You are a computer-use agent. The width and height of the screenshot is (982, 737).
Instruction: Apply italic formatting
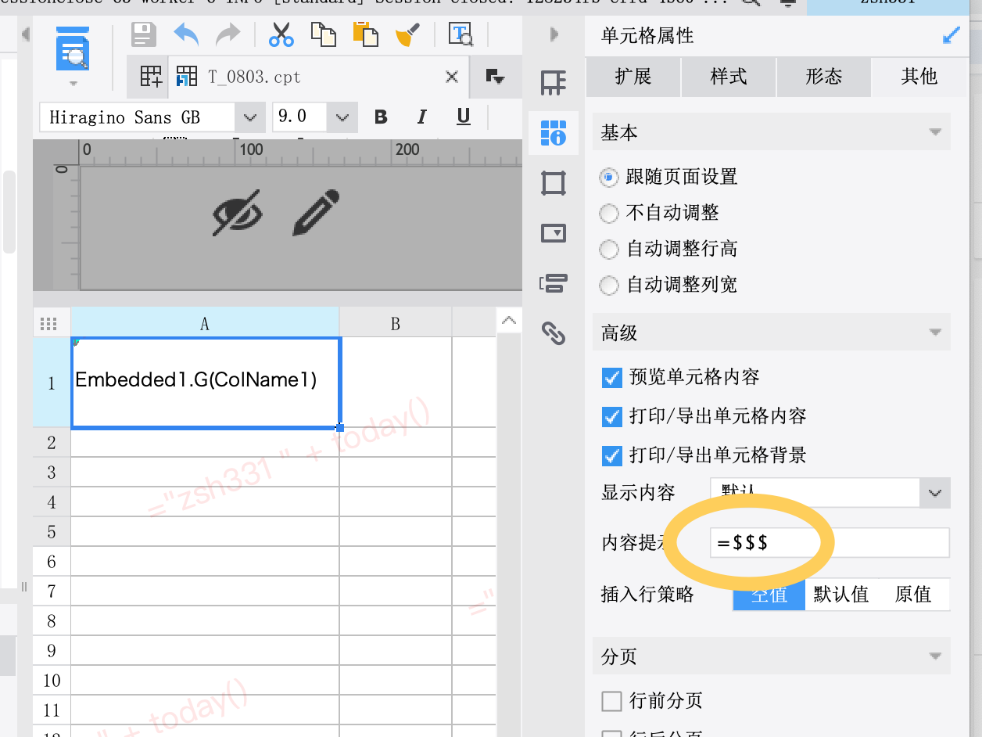(x=422, y=117)
